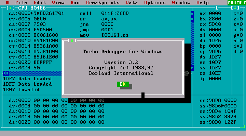Viewport: 246px width, 136px height.
Task: Open the Window menu
Action: 181,2
